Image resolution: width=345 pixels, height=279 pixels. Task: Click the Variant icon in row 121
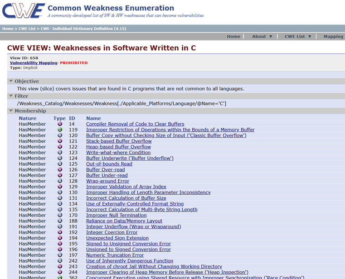60,141
